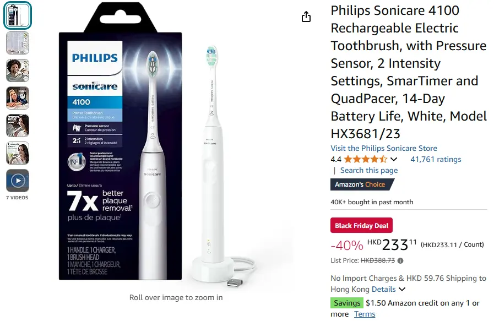Select the fourth thumbnail image
The image size is (494, 321).
18,98
